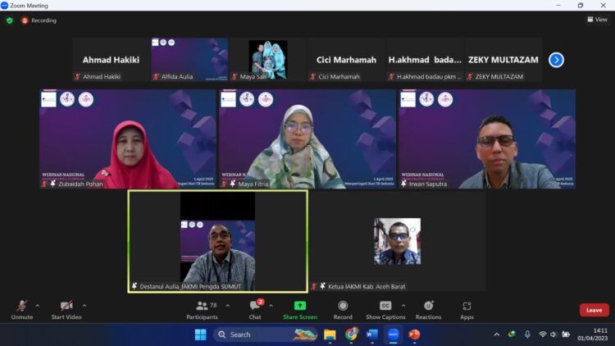Start recording with the Record button
Screen dimensions: 615x346
343,310
